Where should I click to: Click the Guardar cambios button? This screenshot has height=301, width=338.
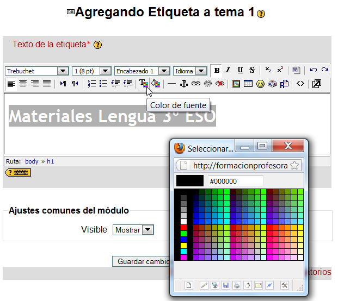(x=142, y=261)
